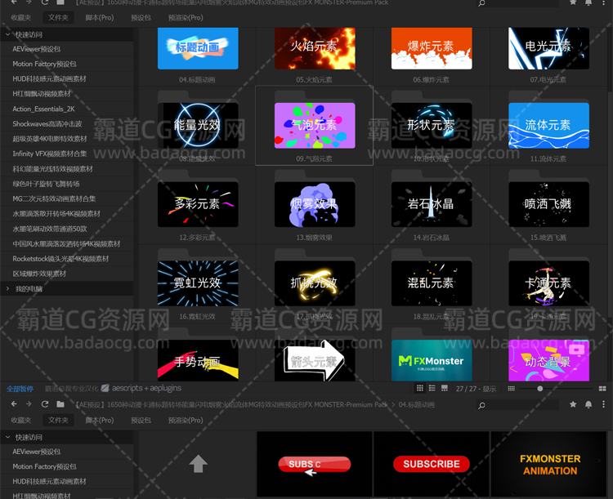The image size is (613, 499).
Task: Open the 04.标题动画 folder
Action: [198, 48]
